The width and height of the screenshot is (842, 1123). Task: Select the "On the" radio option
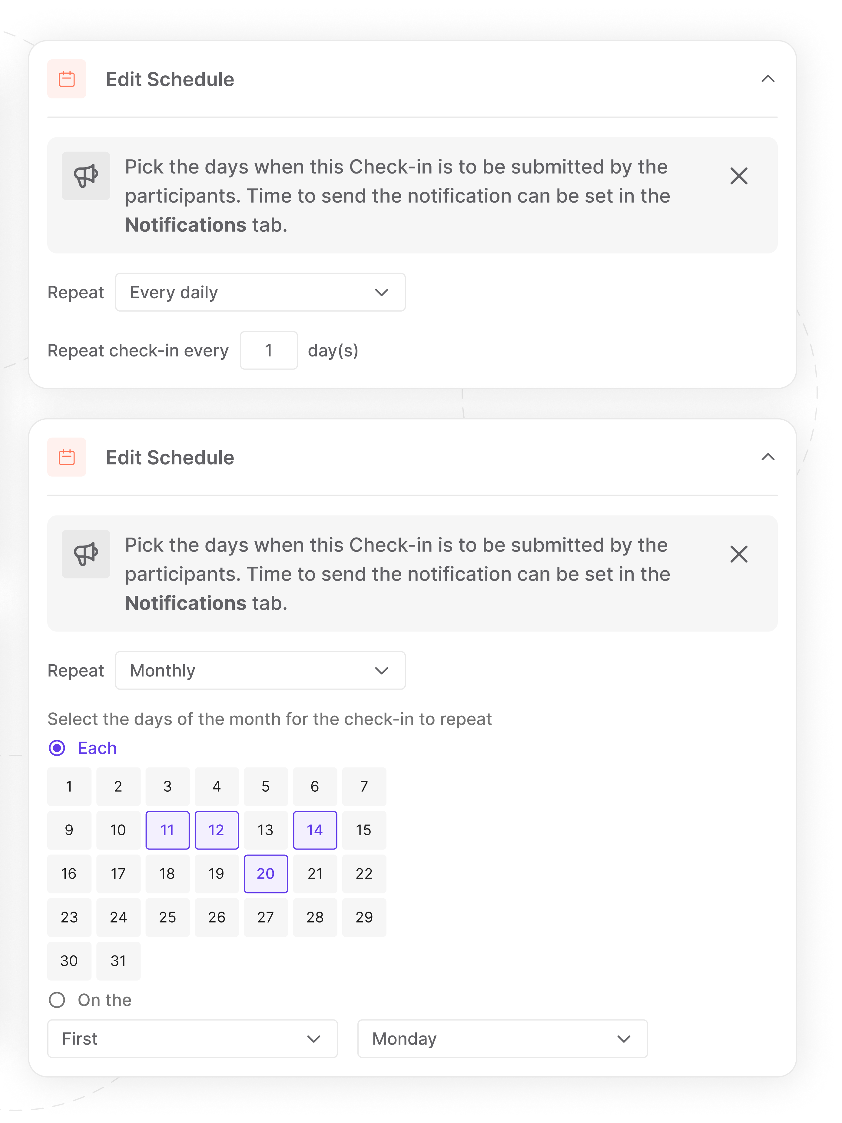point(57,1000)
